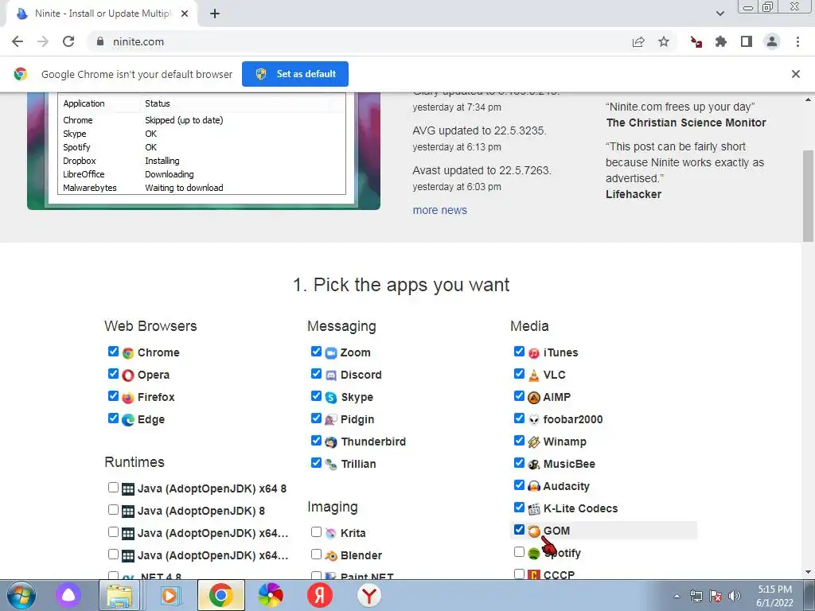Image resolution: width=815 pixels, height=611 pixels.
Task: Click the K-Lite Codecs label
Action: click(580, 508)
